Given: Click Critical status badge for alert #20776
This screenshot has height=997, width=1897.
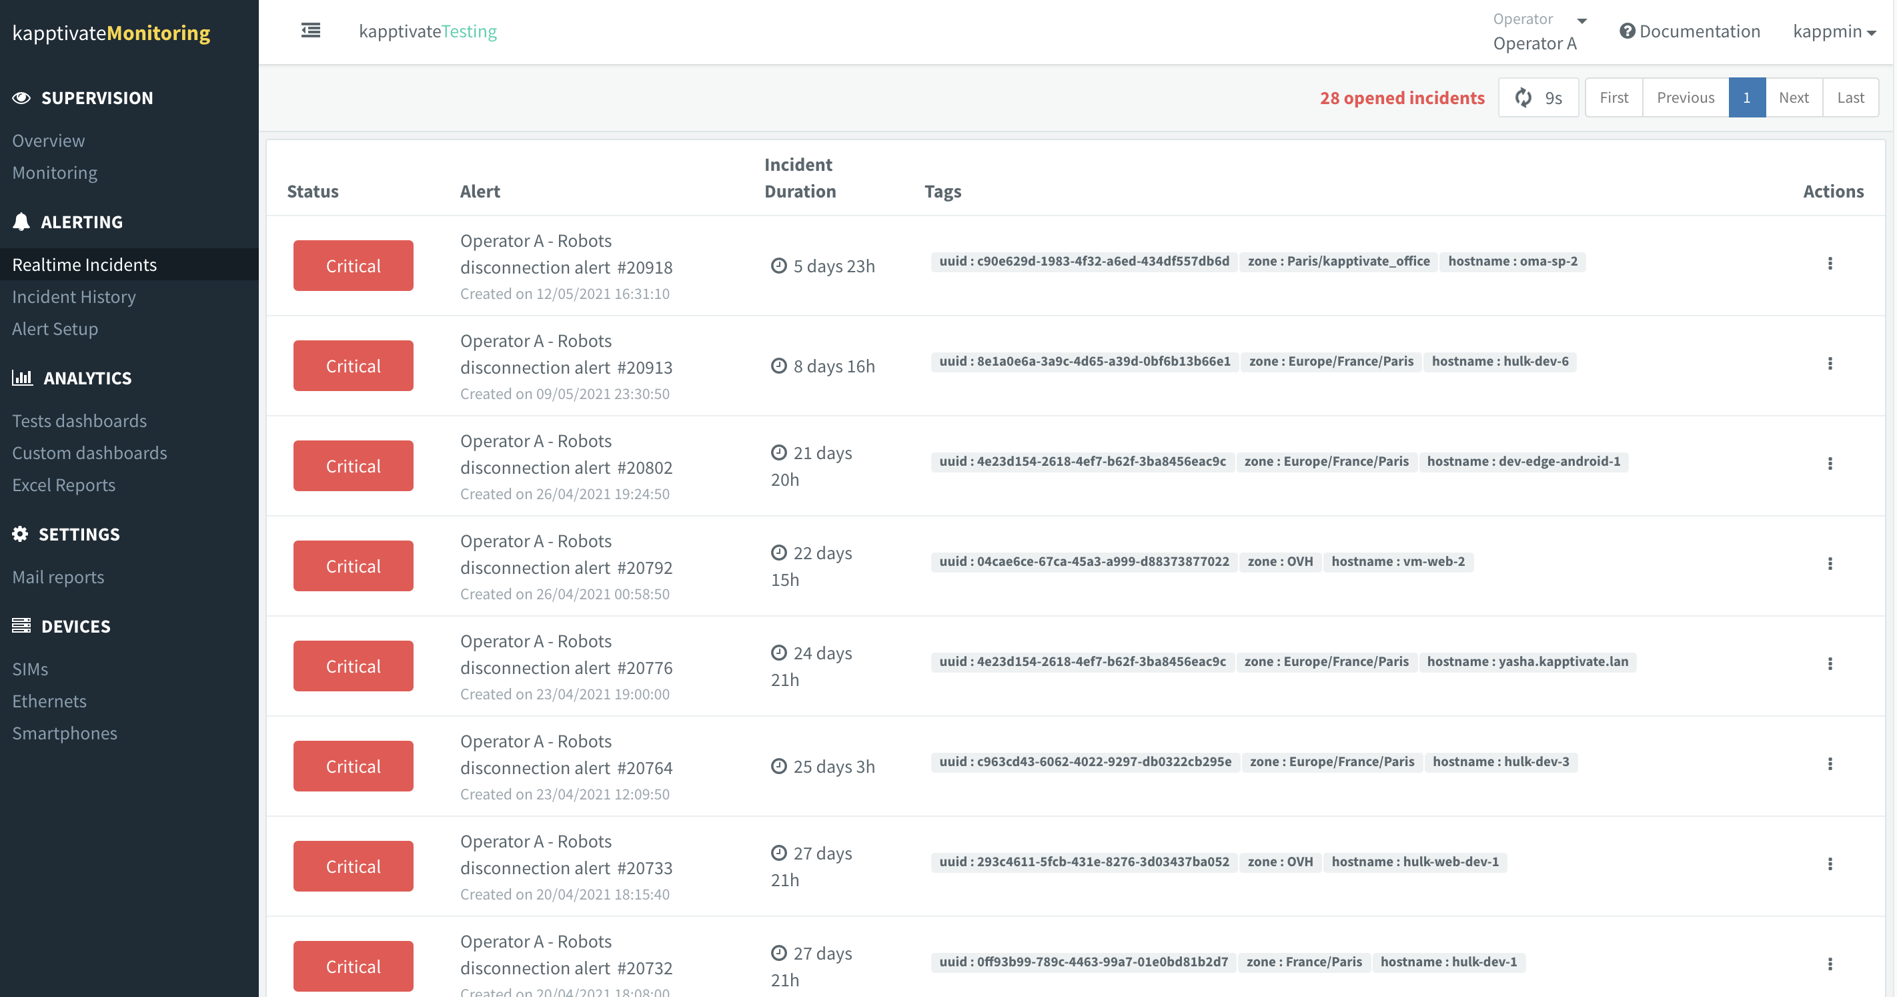Looking at the screenshot, I should coord(353,666).
